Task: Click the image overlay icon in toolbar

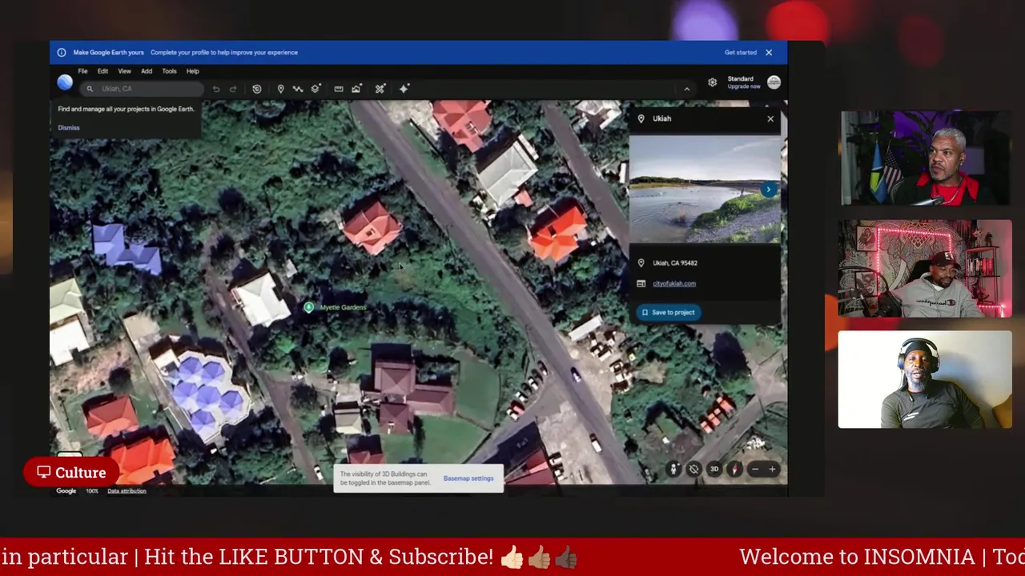Action: (356, 89)
